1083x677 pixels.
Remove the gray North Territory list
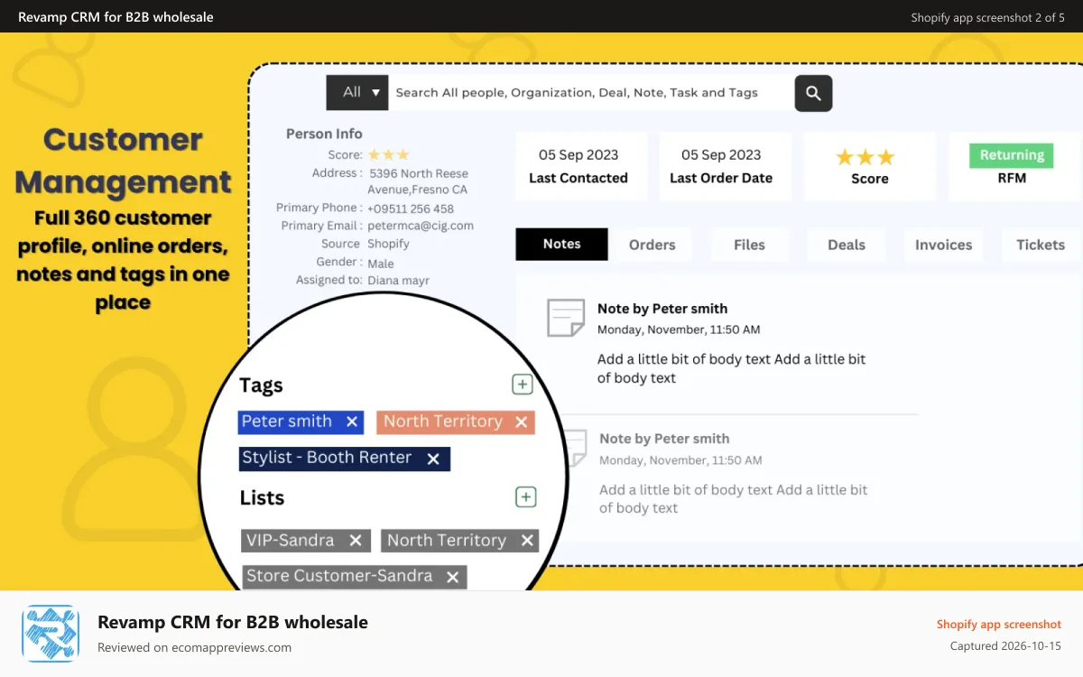[x=527, y=541]
